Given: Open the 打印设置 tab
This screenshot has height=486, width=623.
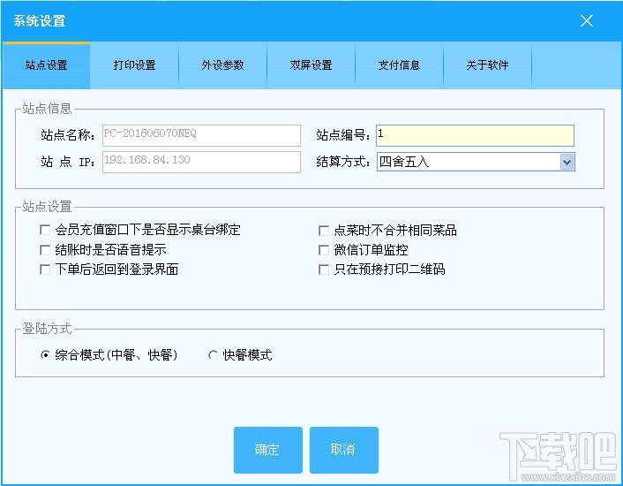Looking at the screenshot, I should click(x=134, y=65).
